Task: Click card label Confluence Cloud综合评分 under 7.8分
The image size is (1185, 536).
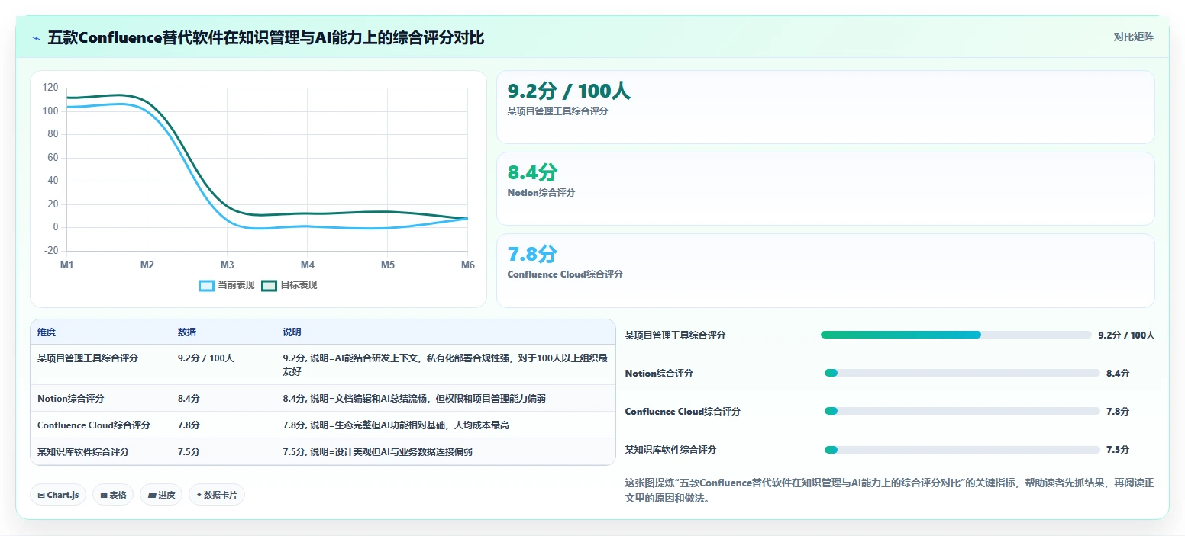Action: (565, 274)
